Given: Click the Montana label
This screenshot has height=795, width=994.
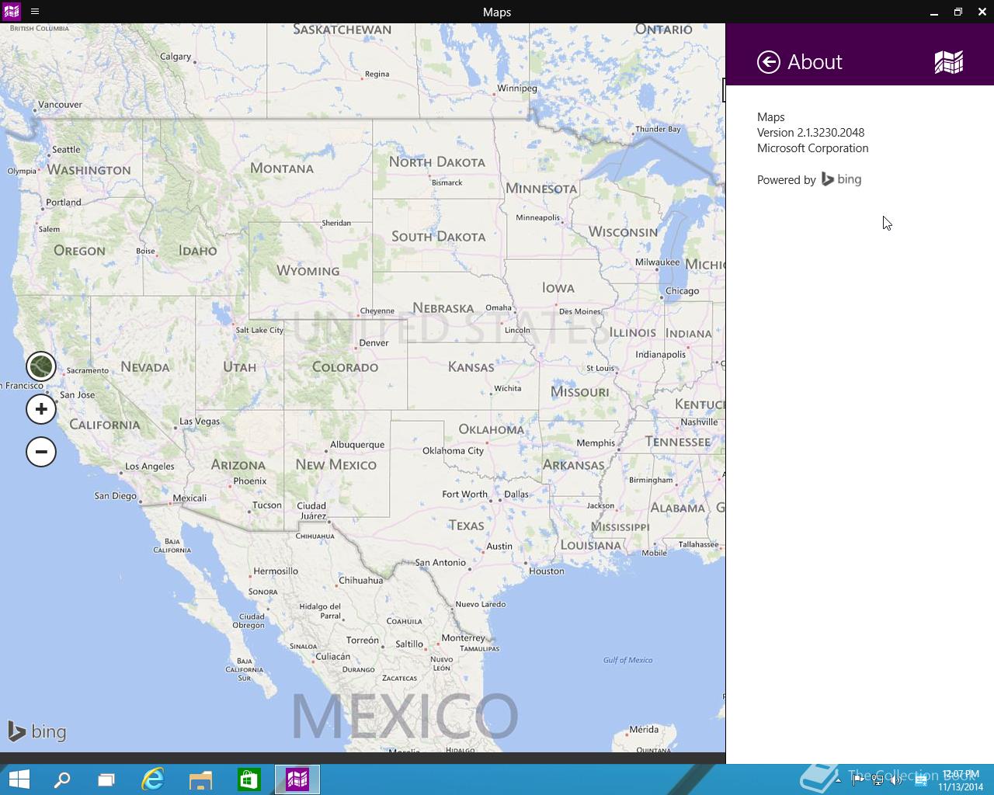Looking at the screenshot, I should pos(282,168).
